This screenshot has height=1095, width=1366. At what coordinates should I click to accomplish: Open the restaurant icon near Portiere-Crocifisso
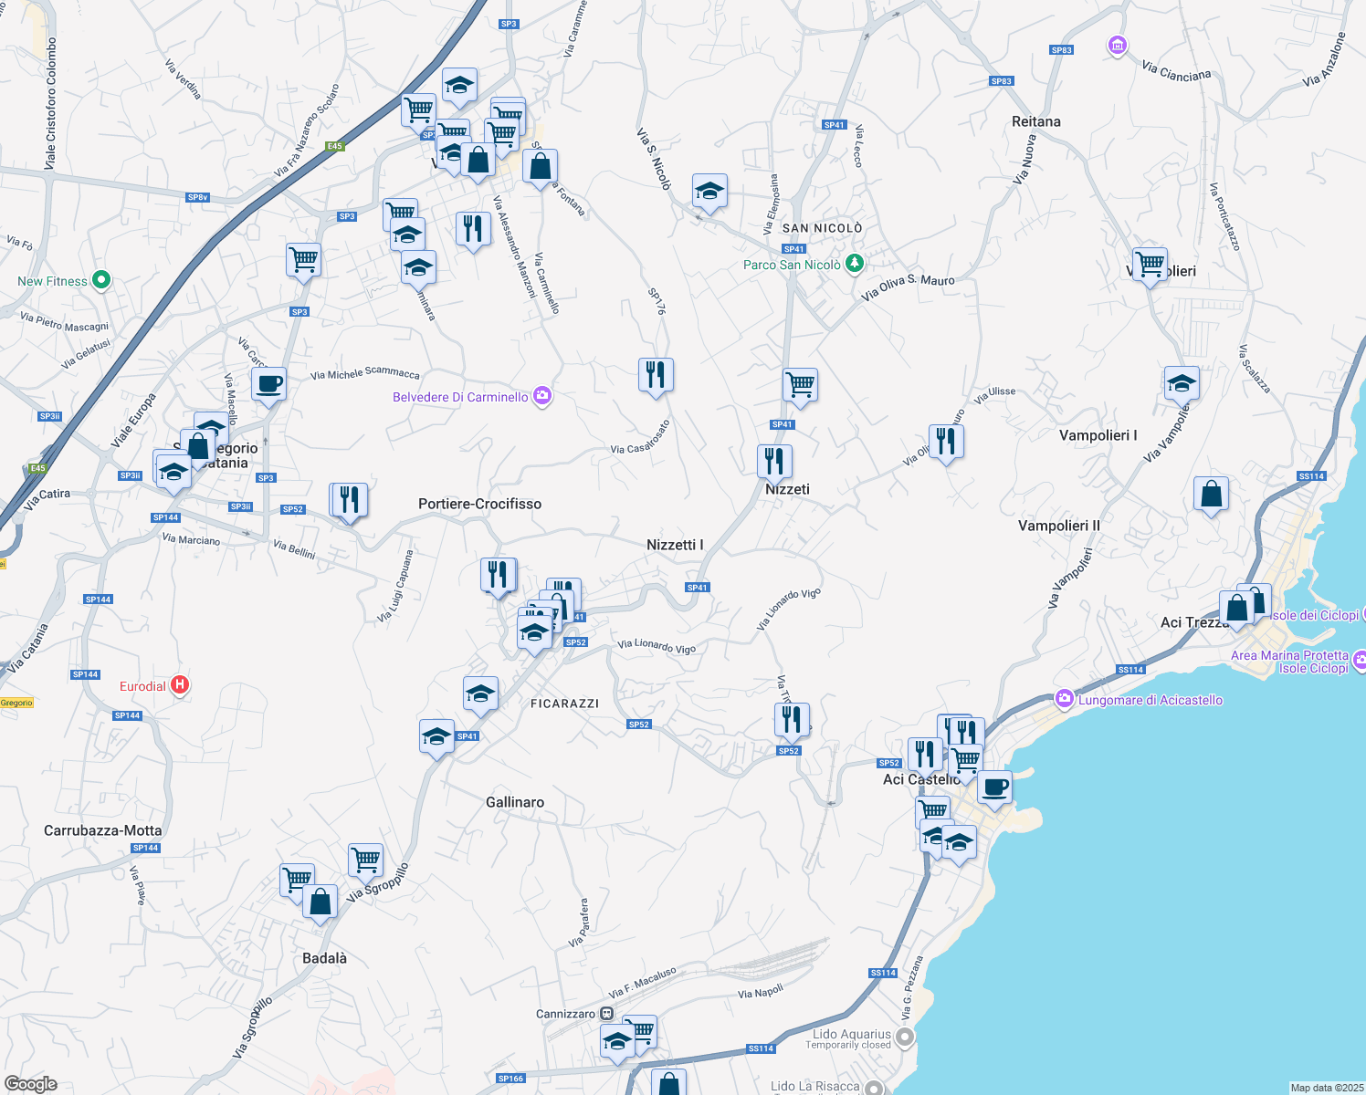click(350, 498)
